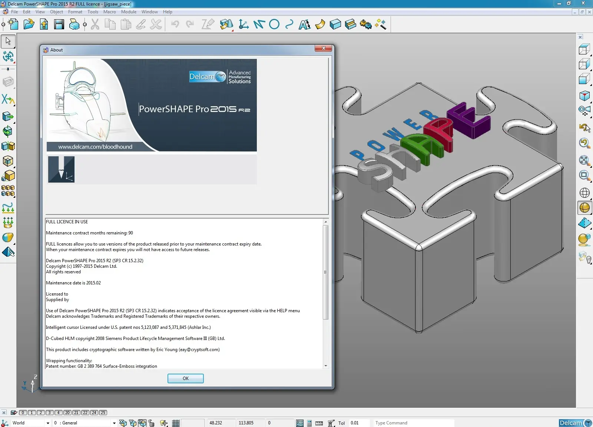The width and height of the screenshot is (593, 427).
Task: Select the Workplane tool icon
Action: point(244,24)
